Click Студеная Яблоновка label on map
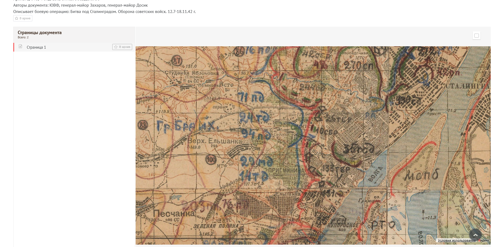The height and width of the screenshot is (247, 504). 192,73
